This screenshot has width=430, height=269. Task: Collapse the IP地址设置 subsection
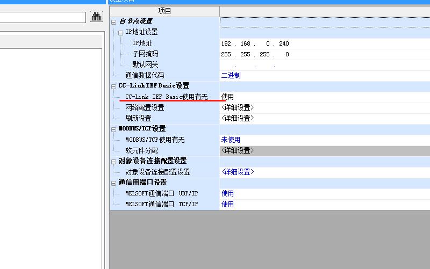pos(121,32)
